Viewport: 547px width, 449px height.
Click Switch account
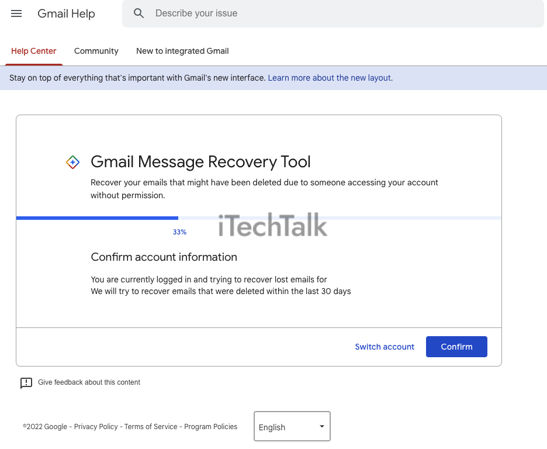(x=385, y=347)
